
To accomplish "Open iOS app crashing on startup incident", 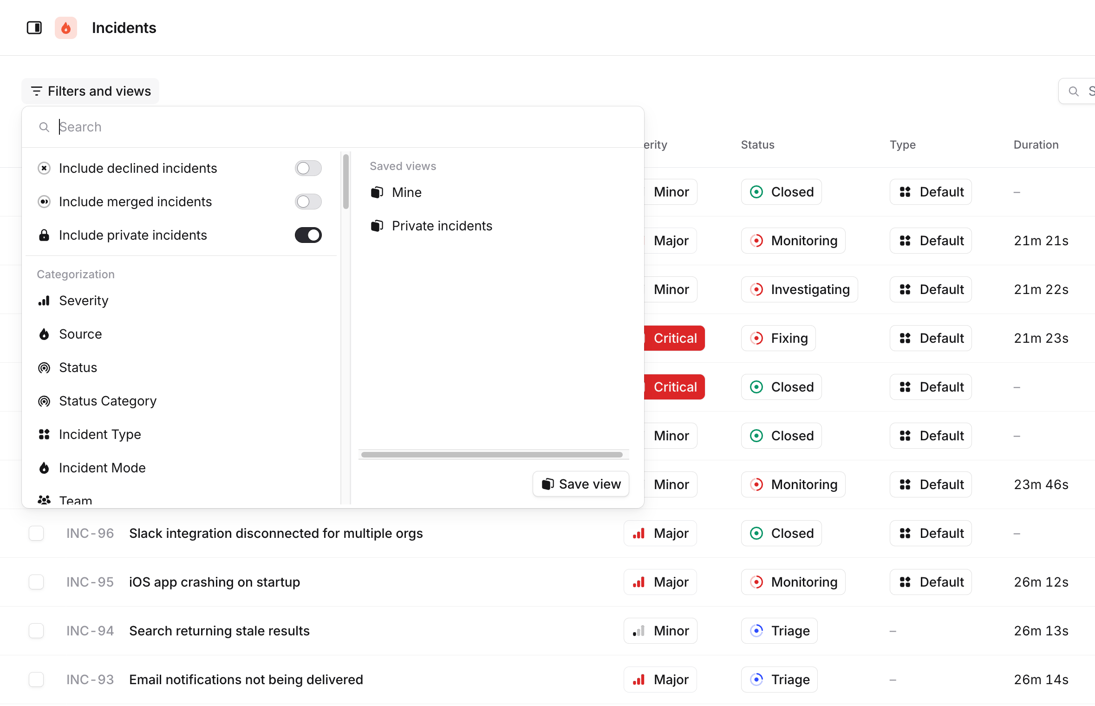I will [215, 582].
